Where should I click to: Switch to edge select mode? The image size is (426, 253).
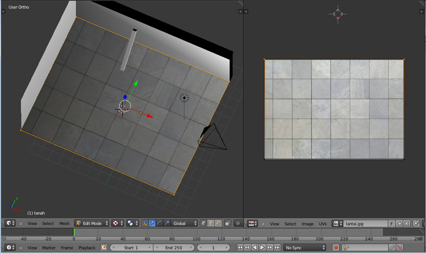click(211, 223)
